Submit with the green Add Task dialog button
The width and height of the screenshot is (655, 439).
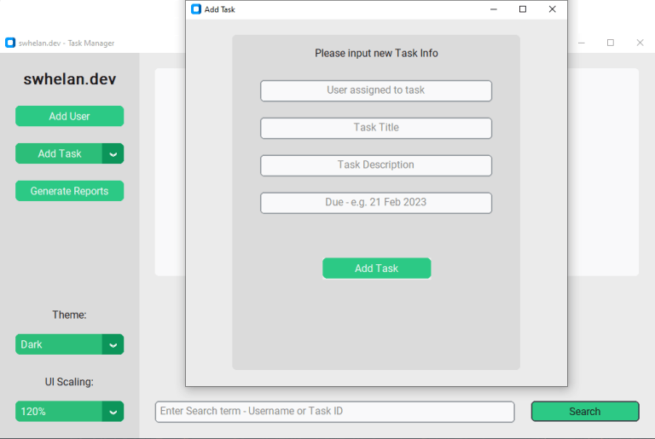pyautogui.click(x=376, y=269)
